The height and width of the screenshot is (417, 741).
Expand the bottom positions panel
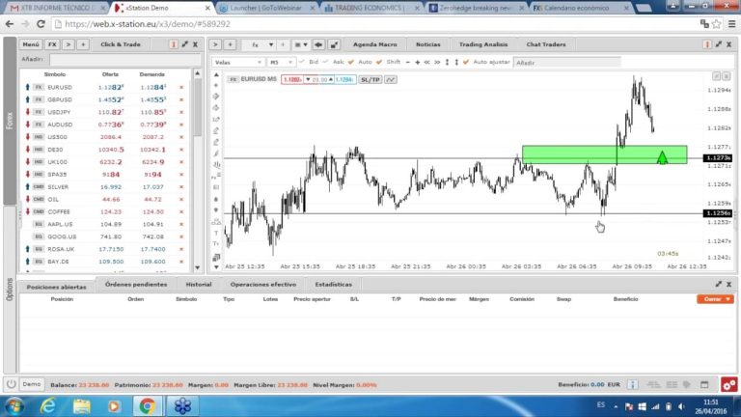pyautogui.click(x=718, y=284)
